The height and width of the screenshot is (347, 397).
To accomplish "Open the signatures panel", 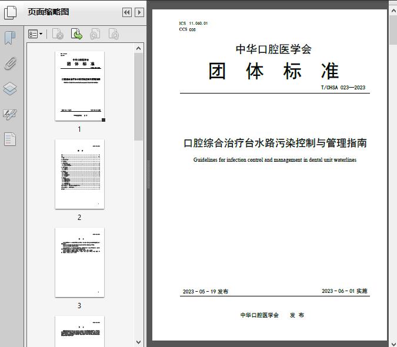I will point(10,115).
